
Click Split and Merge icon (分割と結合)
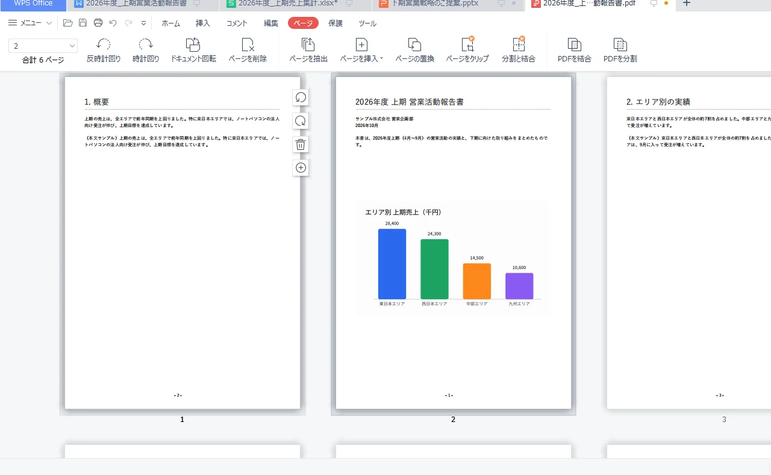pos(519,44)
